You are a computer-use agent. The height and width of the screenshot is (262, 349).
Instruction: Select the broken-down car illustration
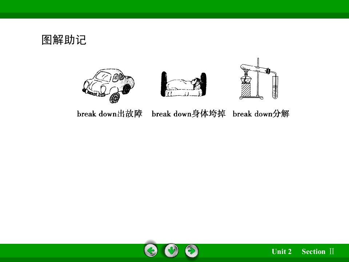click(108, 86)
